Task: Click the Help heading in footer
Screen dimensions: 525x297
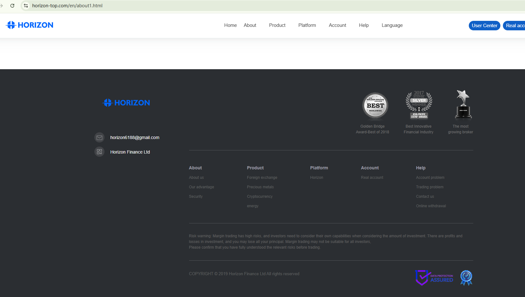Action: pyautogui.click(x=421, y=168)
